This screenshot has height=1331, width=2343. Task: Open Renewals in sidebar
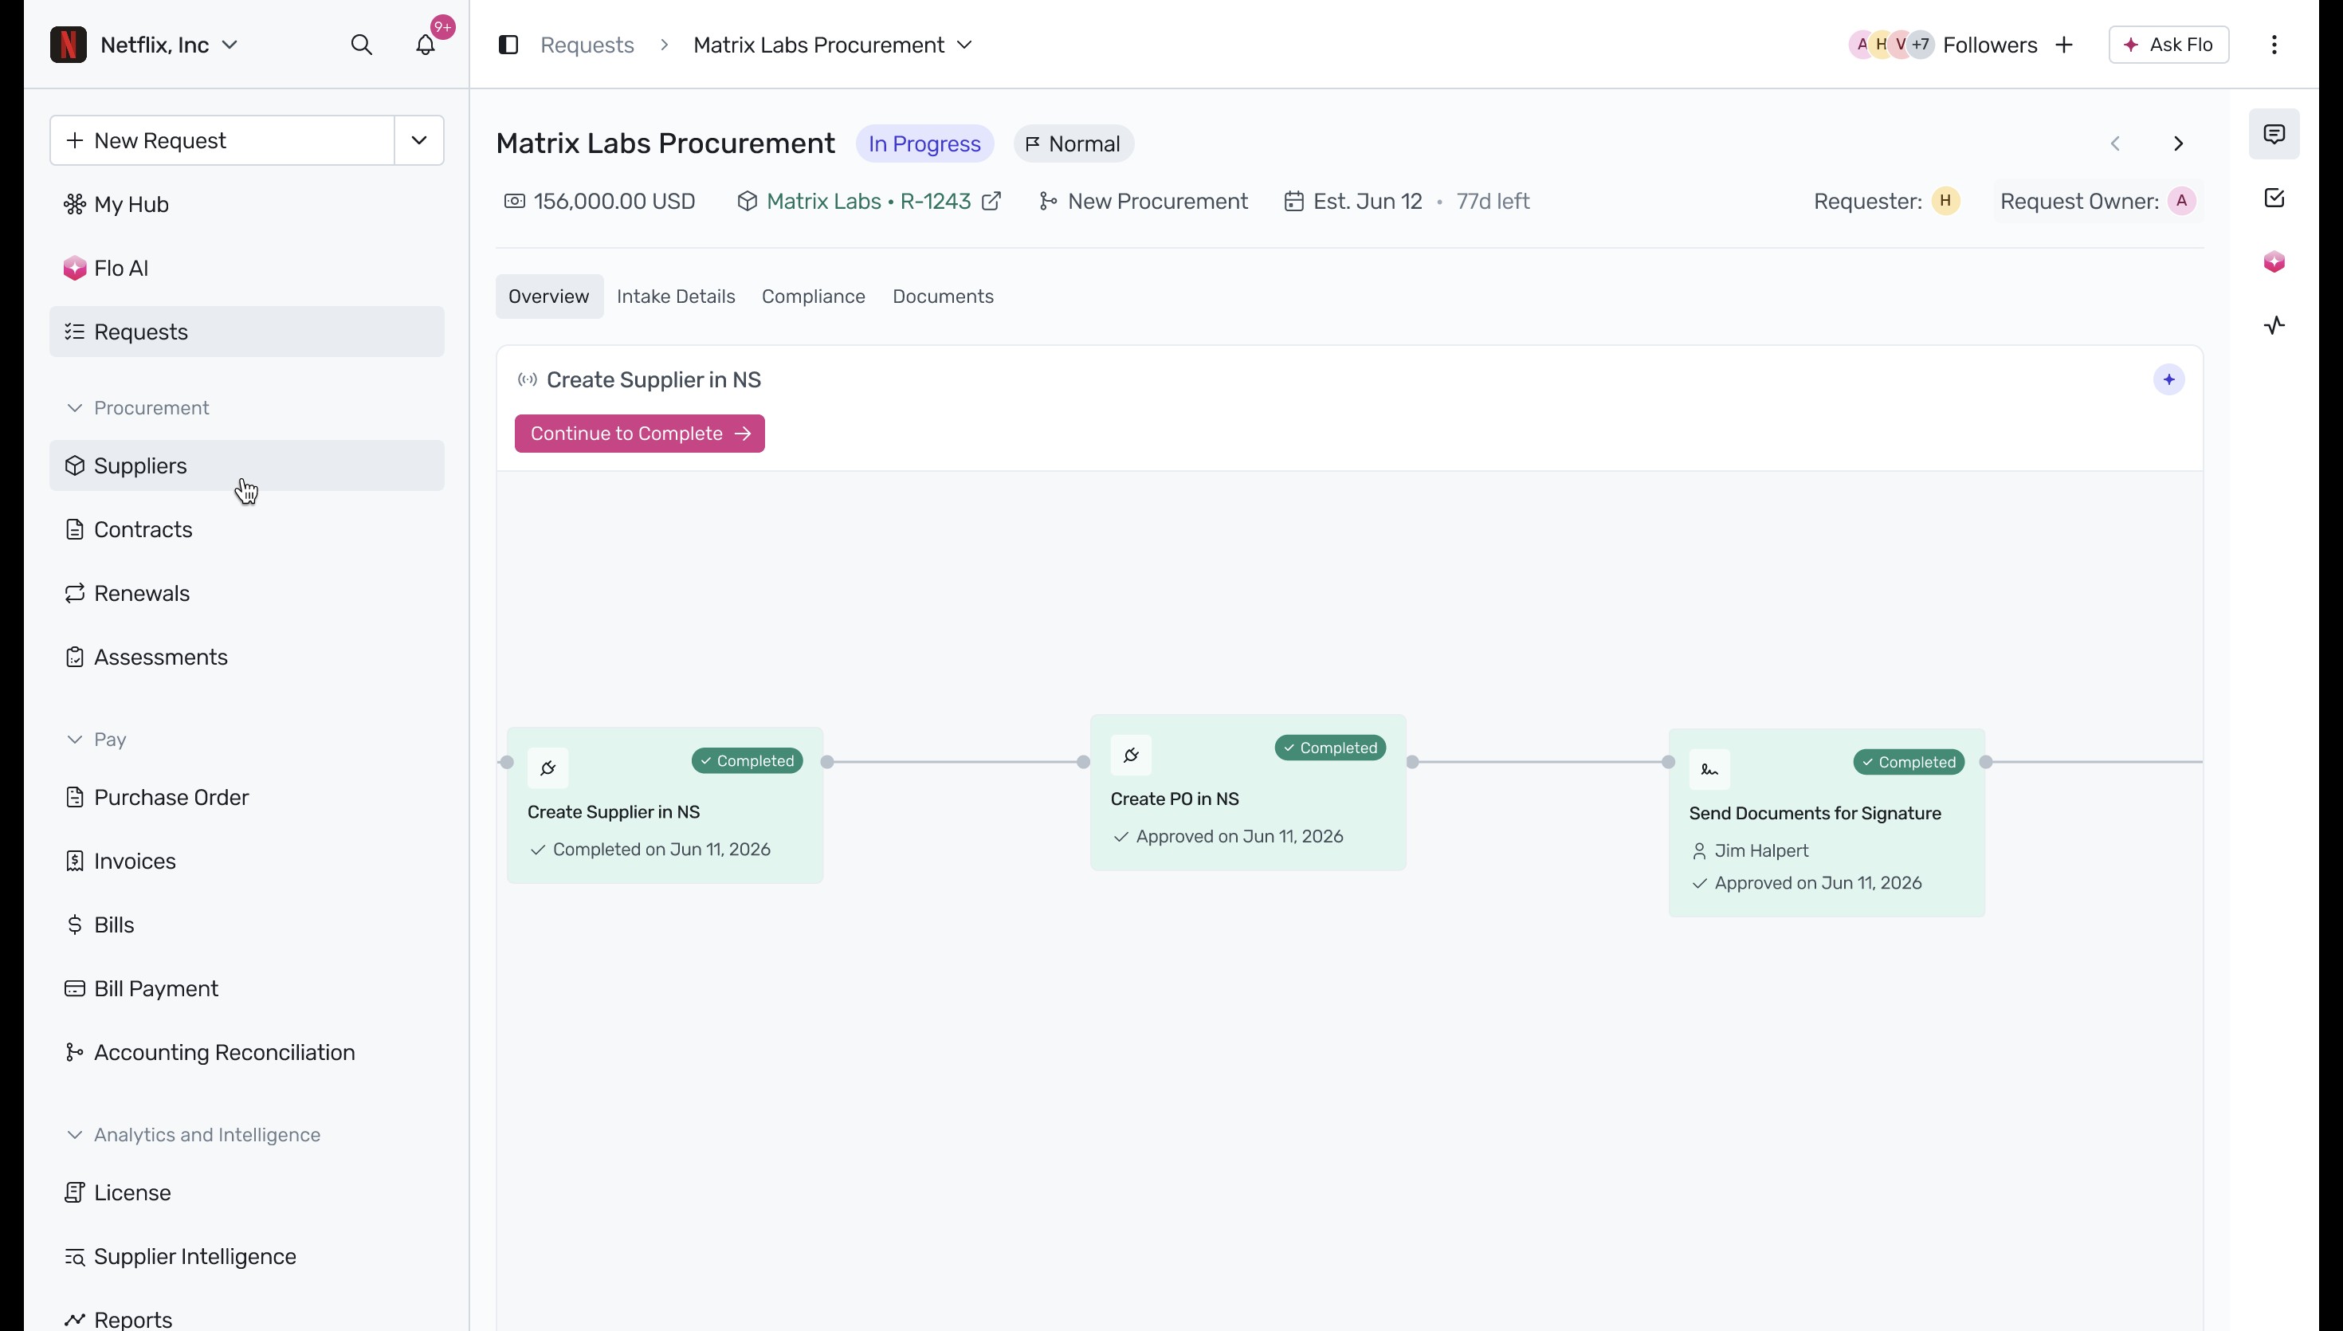tap(247, 593)
